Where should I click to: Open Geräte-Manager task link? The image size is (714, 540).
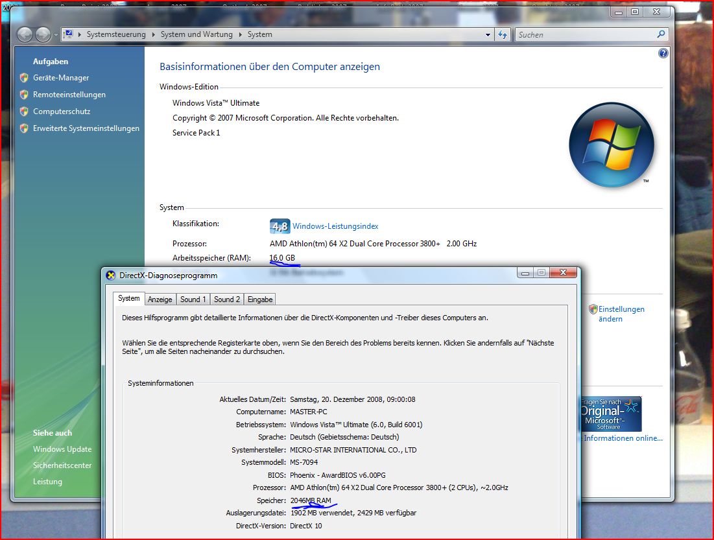(x=61, y=78)
